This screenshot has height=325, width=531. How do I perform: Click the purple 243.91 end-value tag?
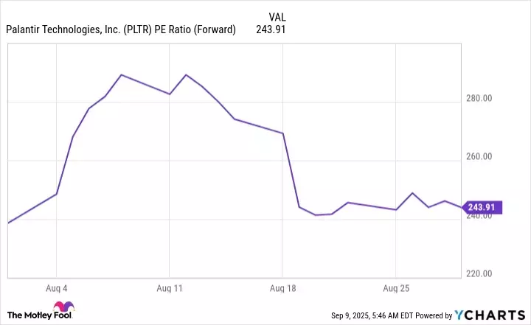(484, 208)
